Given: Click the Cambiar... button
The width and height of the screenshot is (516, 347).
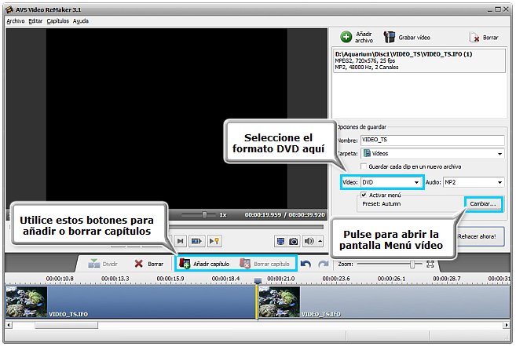Looking at the screenshot, I should pyautogui.click(x=483, y=204).
